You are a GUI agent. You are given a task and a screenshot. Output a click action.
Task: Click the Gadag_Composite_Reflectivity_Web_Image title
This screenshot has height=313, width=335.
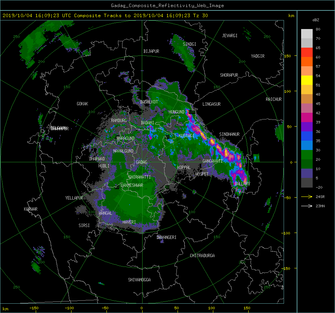tap(167, 6)
